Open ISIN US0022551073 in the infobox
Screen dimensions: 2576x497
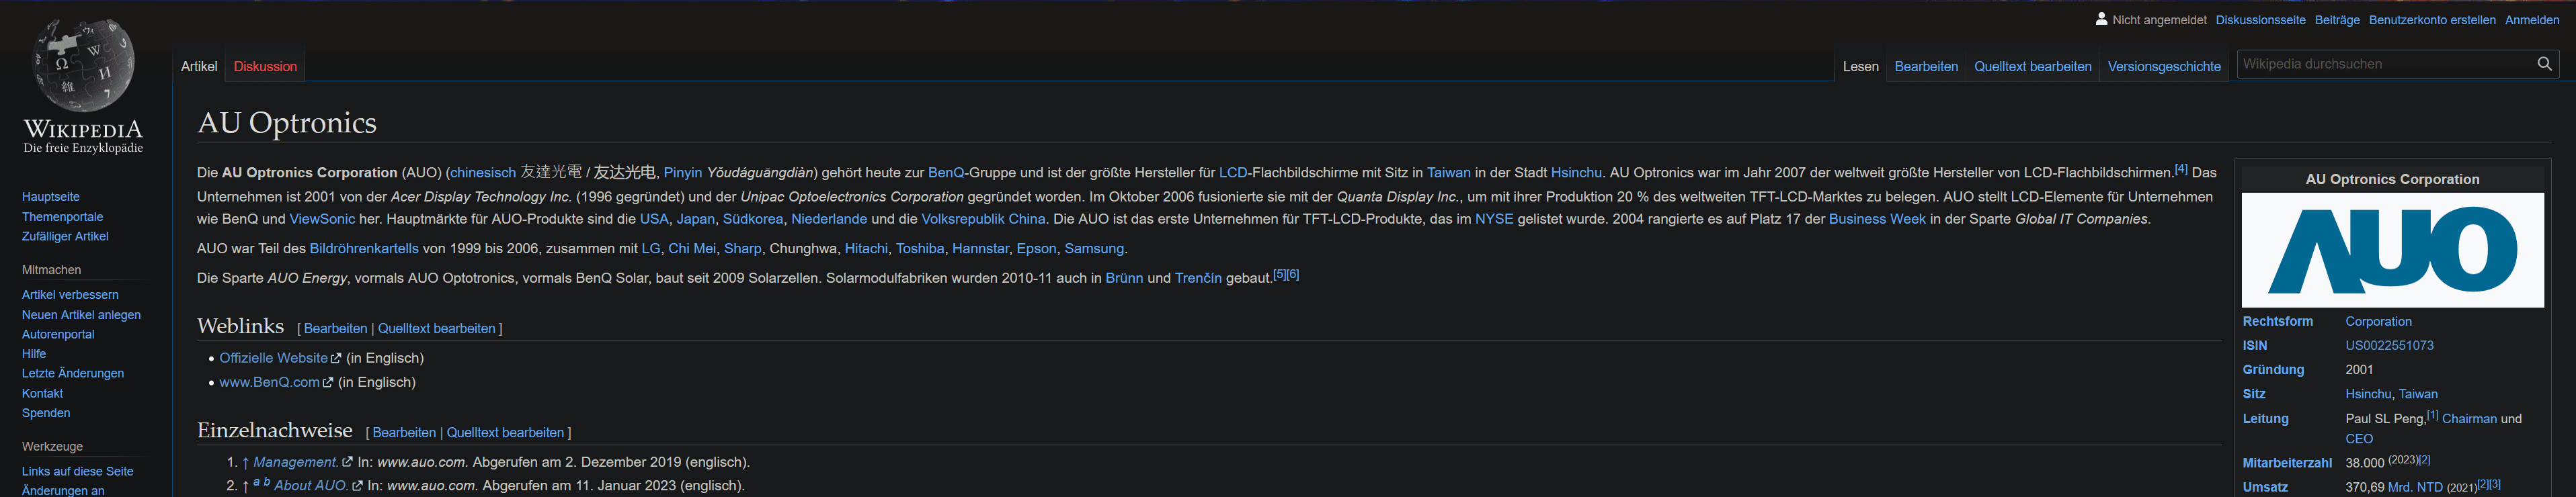click(2389, 345)
